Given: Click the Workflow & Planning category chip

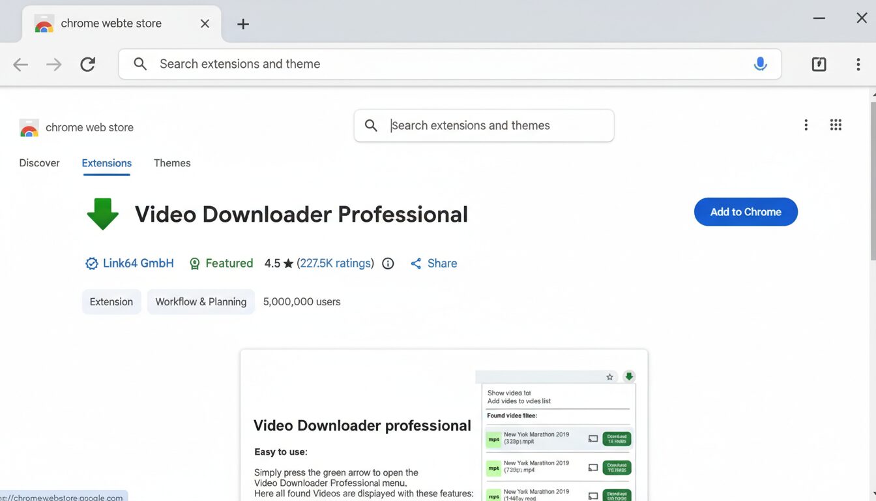Looking at the screenshot, I should tap(201, 302).
